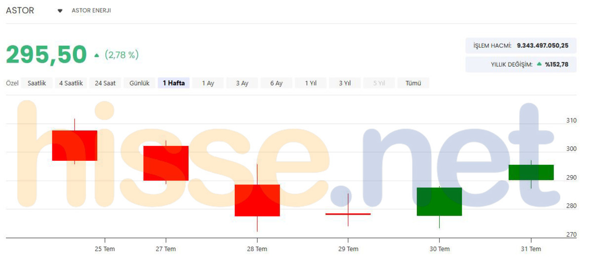Show the Tümü full history
This screenshot has height=262, width=592.
413,83
